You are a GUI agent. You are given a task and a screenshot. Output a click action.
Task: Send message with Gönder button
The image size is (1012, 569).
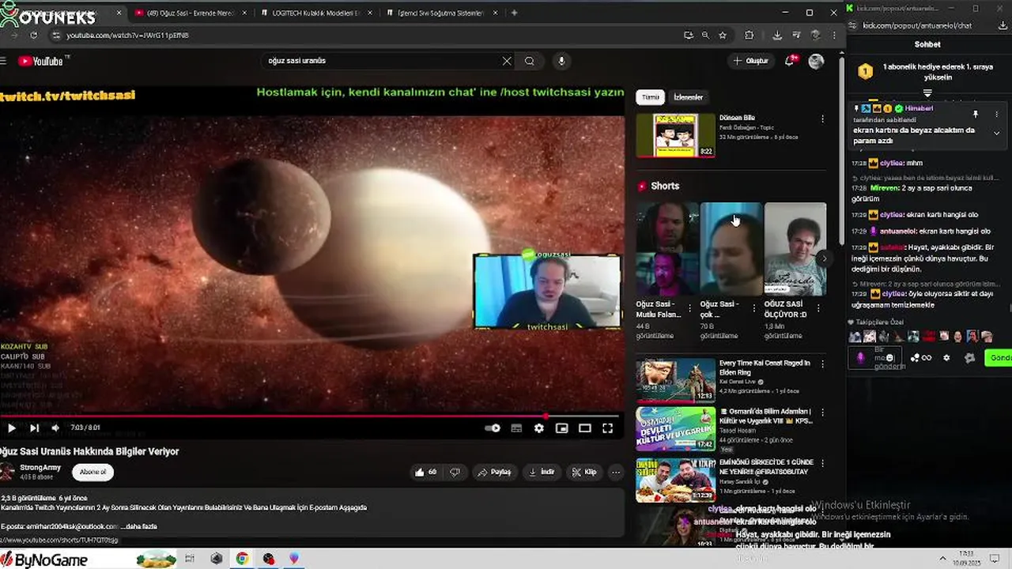(x=1000, y=358)
